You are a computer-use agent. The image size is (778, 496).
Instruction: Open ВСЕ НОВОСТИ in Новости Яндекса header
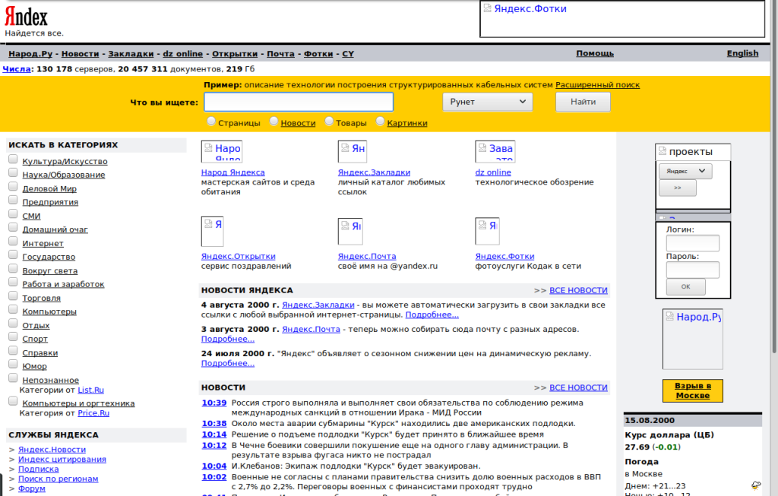(x=578, y=290)
